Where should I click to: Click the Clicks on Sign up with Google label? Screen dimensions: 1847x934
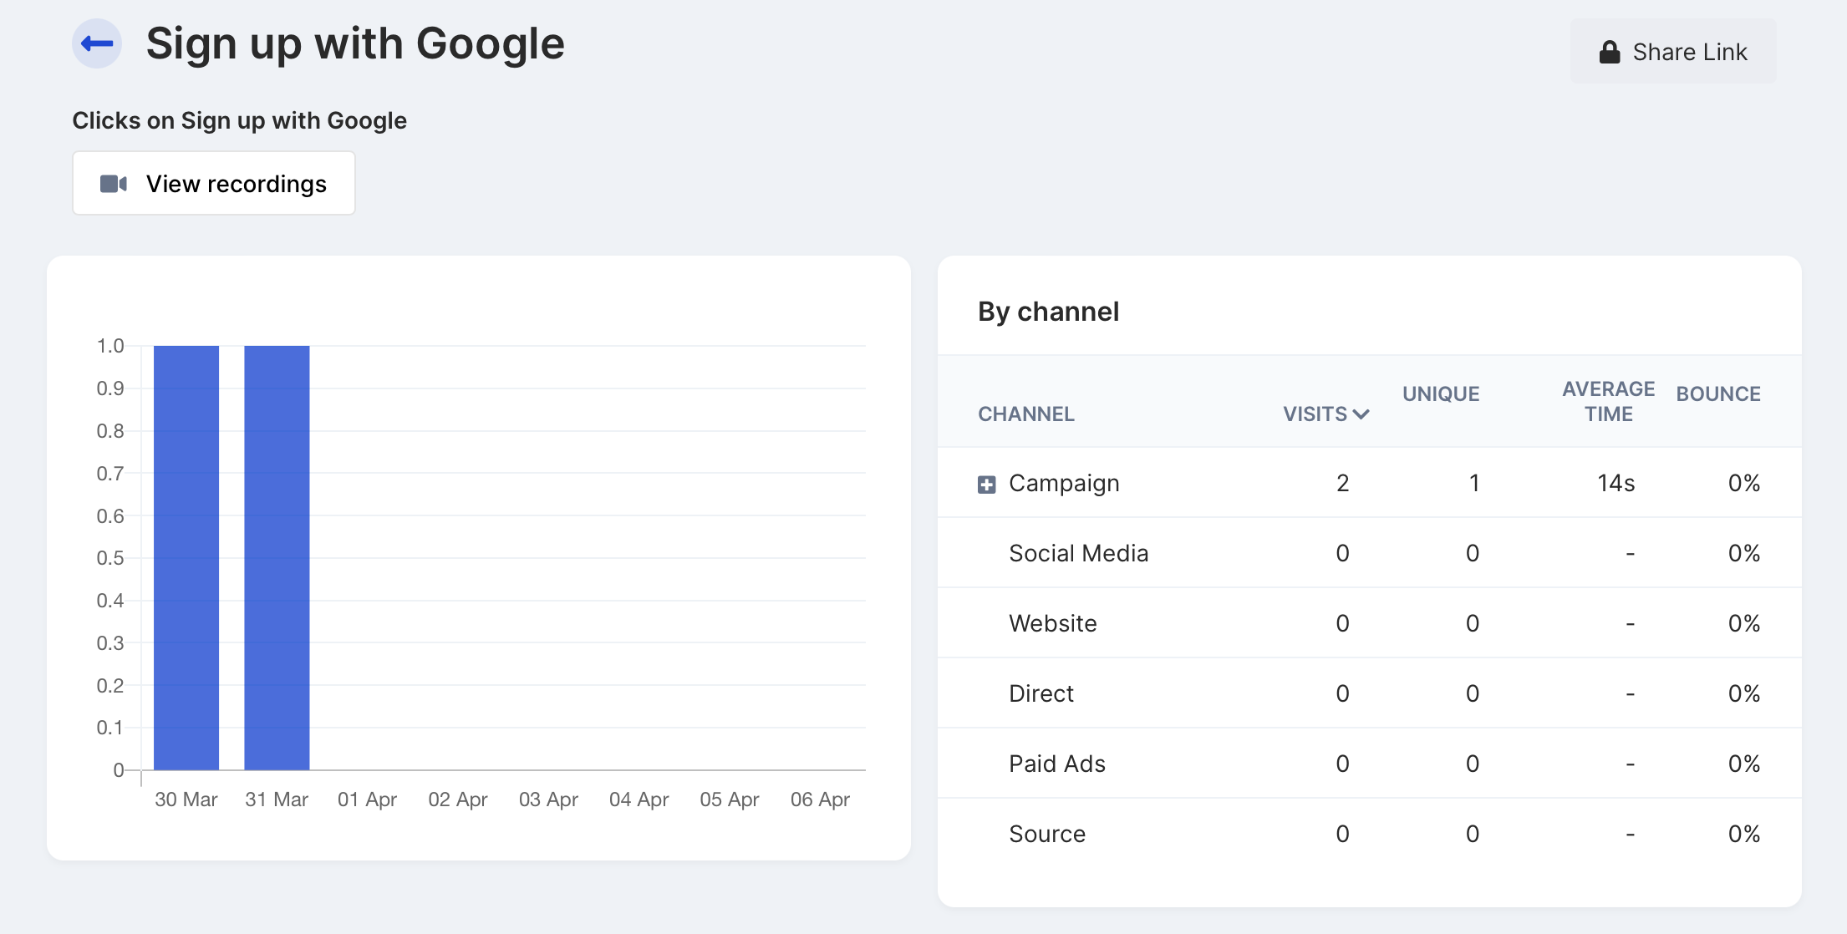240,120
